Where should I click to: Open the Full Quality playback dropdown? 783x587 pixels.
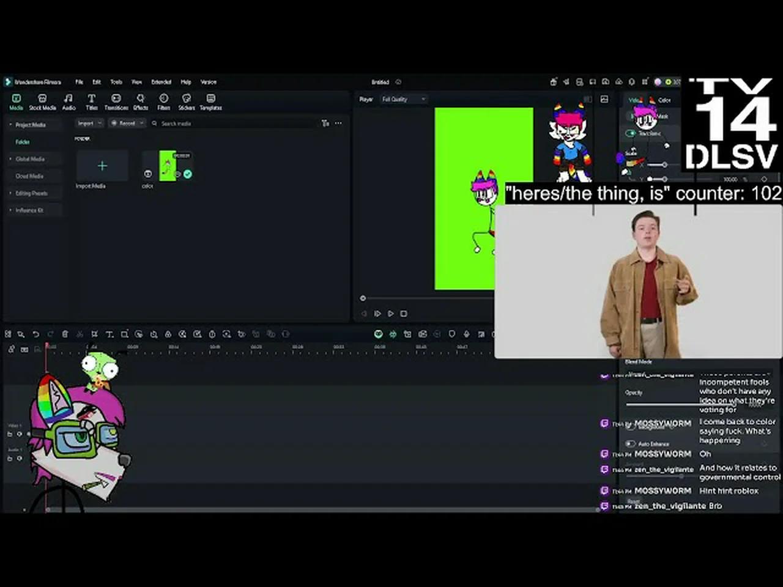(x=403, y=99)
